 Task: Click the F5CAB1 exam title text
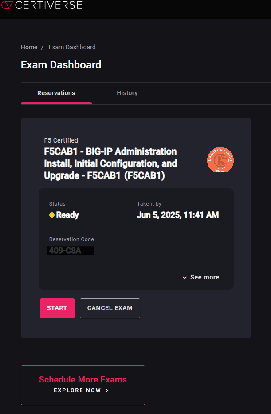110,164
